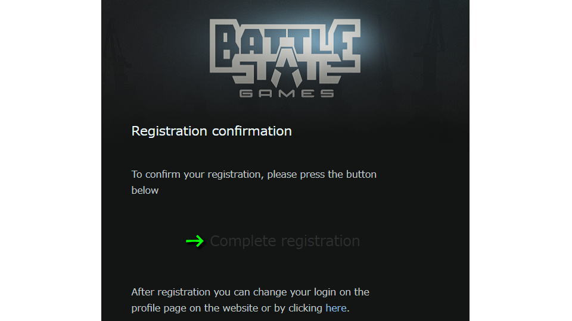
Task: Click the white margin right of the email
Action: point(521,160)
